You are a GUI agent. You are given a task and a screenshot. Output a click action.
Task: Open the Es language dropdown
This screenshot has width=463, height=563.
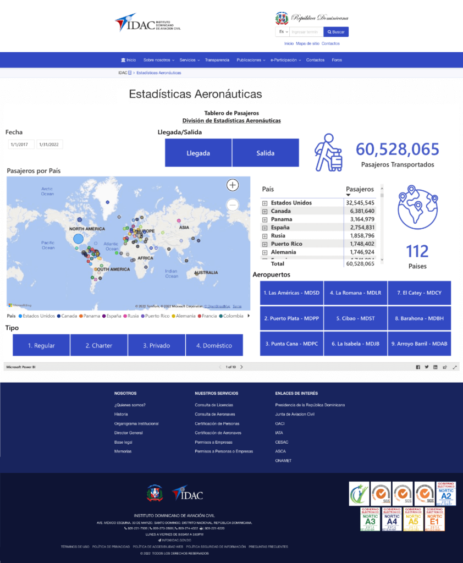283,32
